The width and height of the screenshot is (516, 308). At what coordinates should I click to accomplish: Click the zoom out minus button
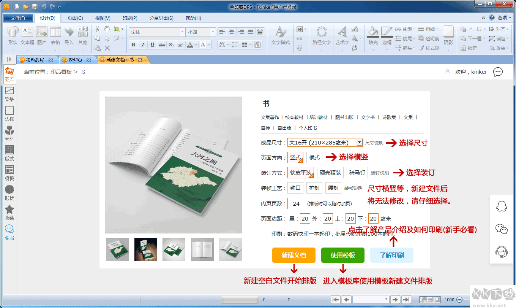pos(459,300)
